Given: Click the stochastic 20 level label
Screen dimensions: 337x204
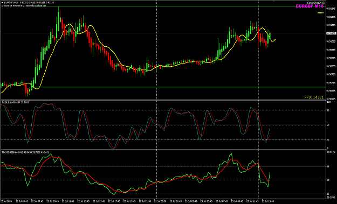Looking at the screenshot, I should click(328, 139).
